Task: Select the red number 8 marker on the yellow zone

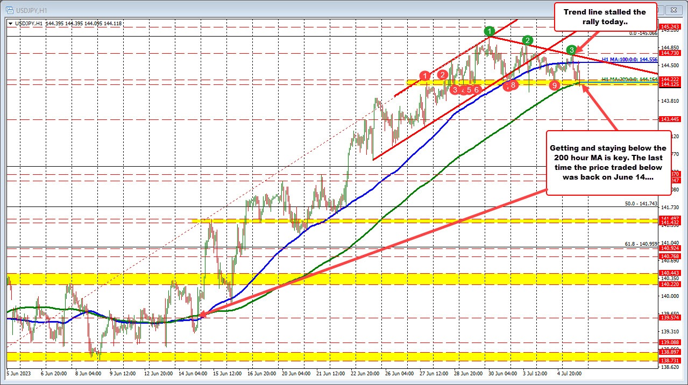Action: click(514, 84)
